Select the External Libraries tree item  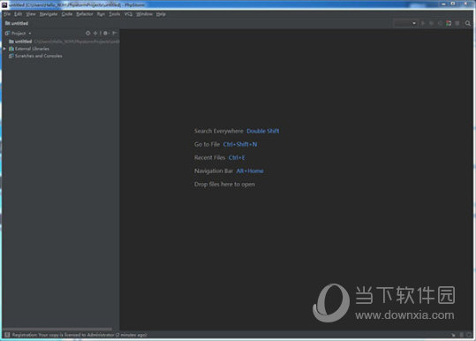coord(29,49)
